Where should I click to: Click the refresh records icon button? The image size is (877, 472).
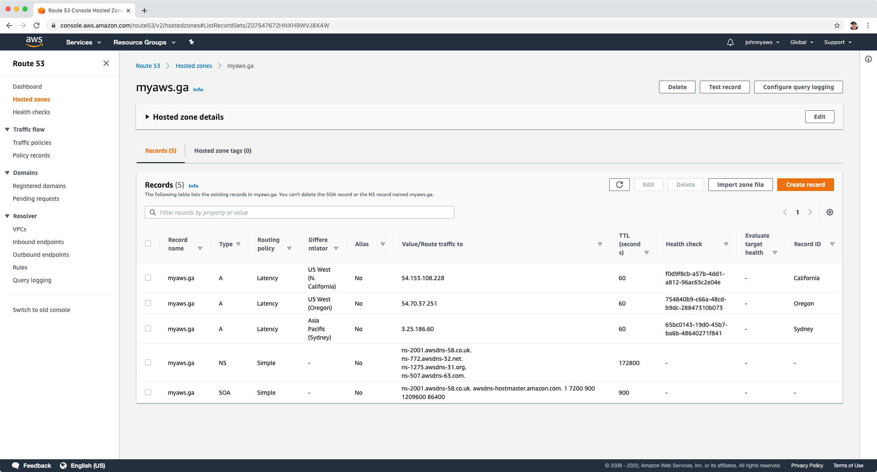pos(619,185)
